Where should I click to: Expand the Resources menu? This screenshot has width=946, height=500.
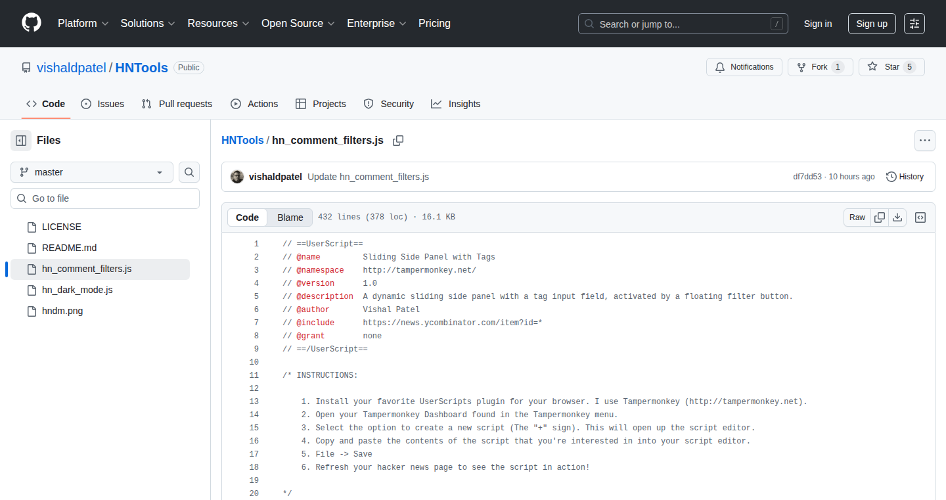coord(218,24)
